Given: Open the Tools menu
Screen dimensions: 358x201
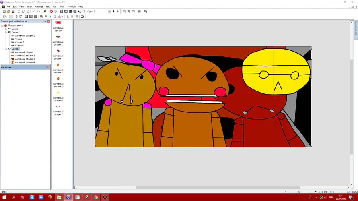Looking at the screenshot, I should 62,7.
